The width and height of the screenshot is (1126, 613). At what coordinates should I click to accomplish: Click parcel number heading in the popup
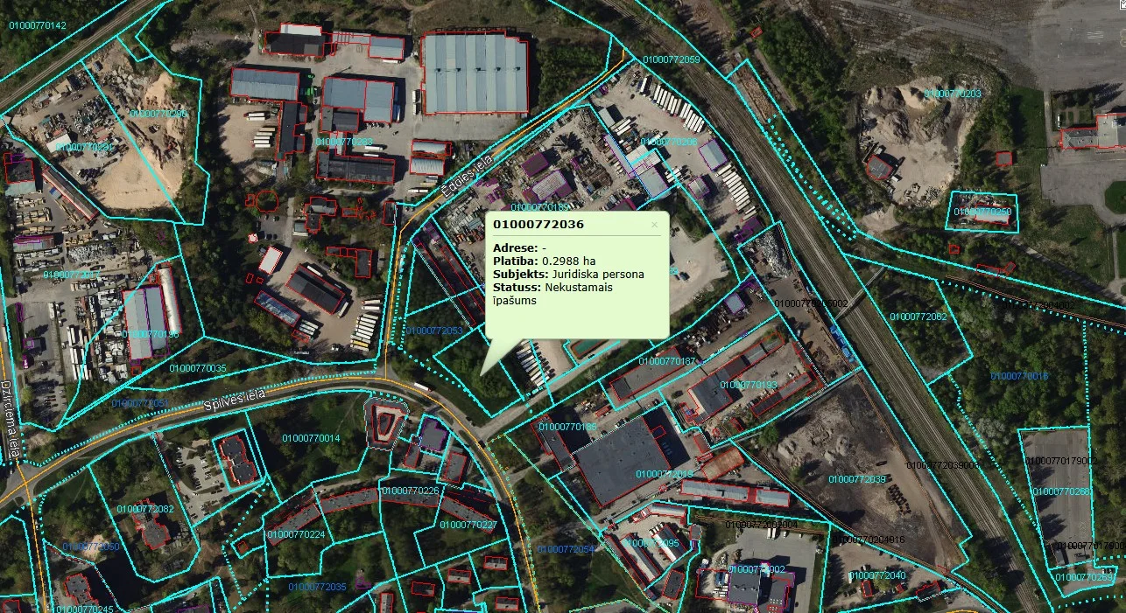point(538,225)
